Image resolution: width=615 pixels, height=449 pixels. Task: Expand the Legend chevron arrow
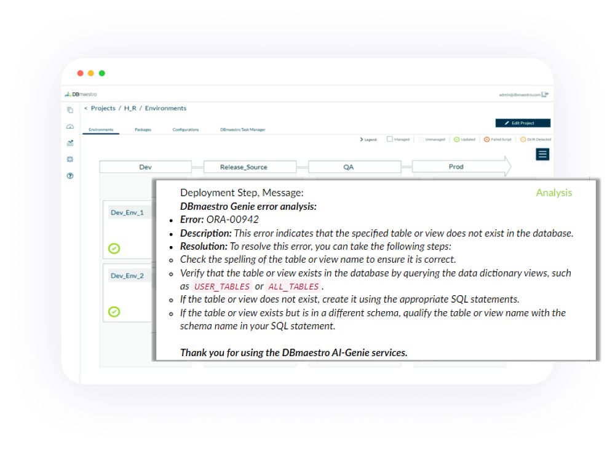pyautogui.click(x=362, y=140)
